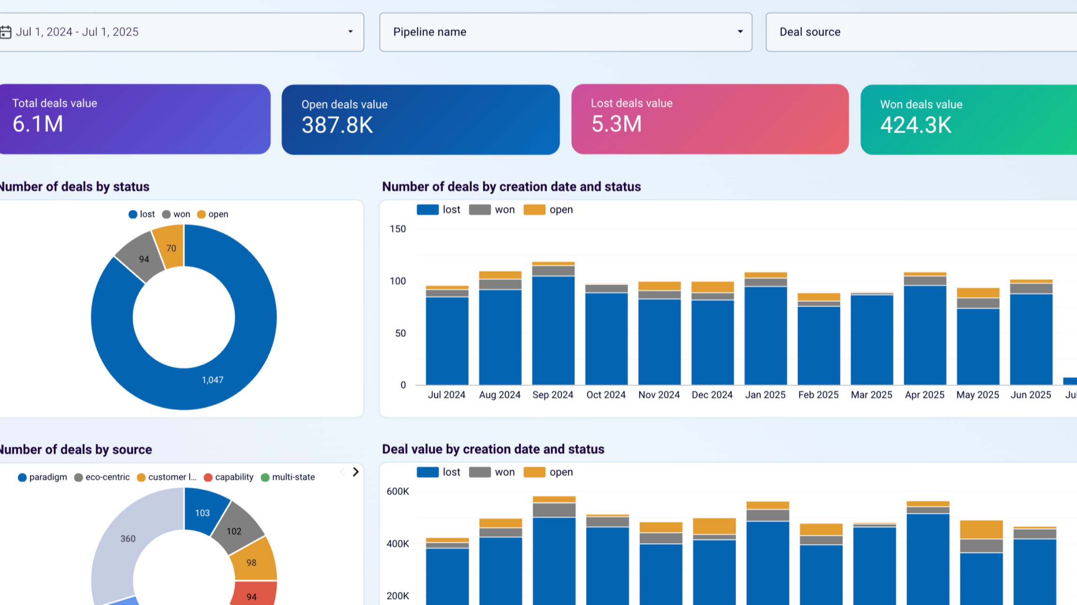Expand the date range dropdown arrow
Viewport: 1077px width, 605px height.
(x=350, y=32)
